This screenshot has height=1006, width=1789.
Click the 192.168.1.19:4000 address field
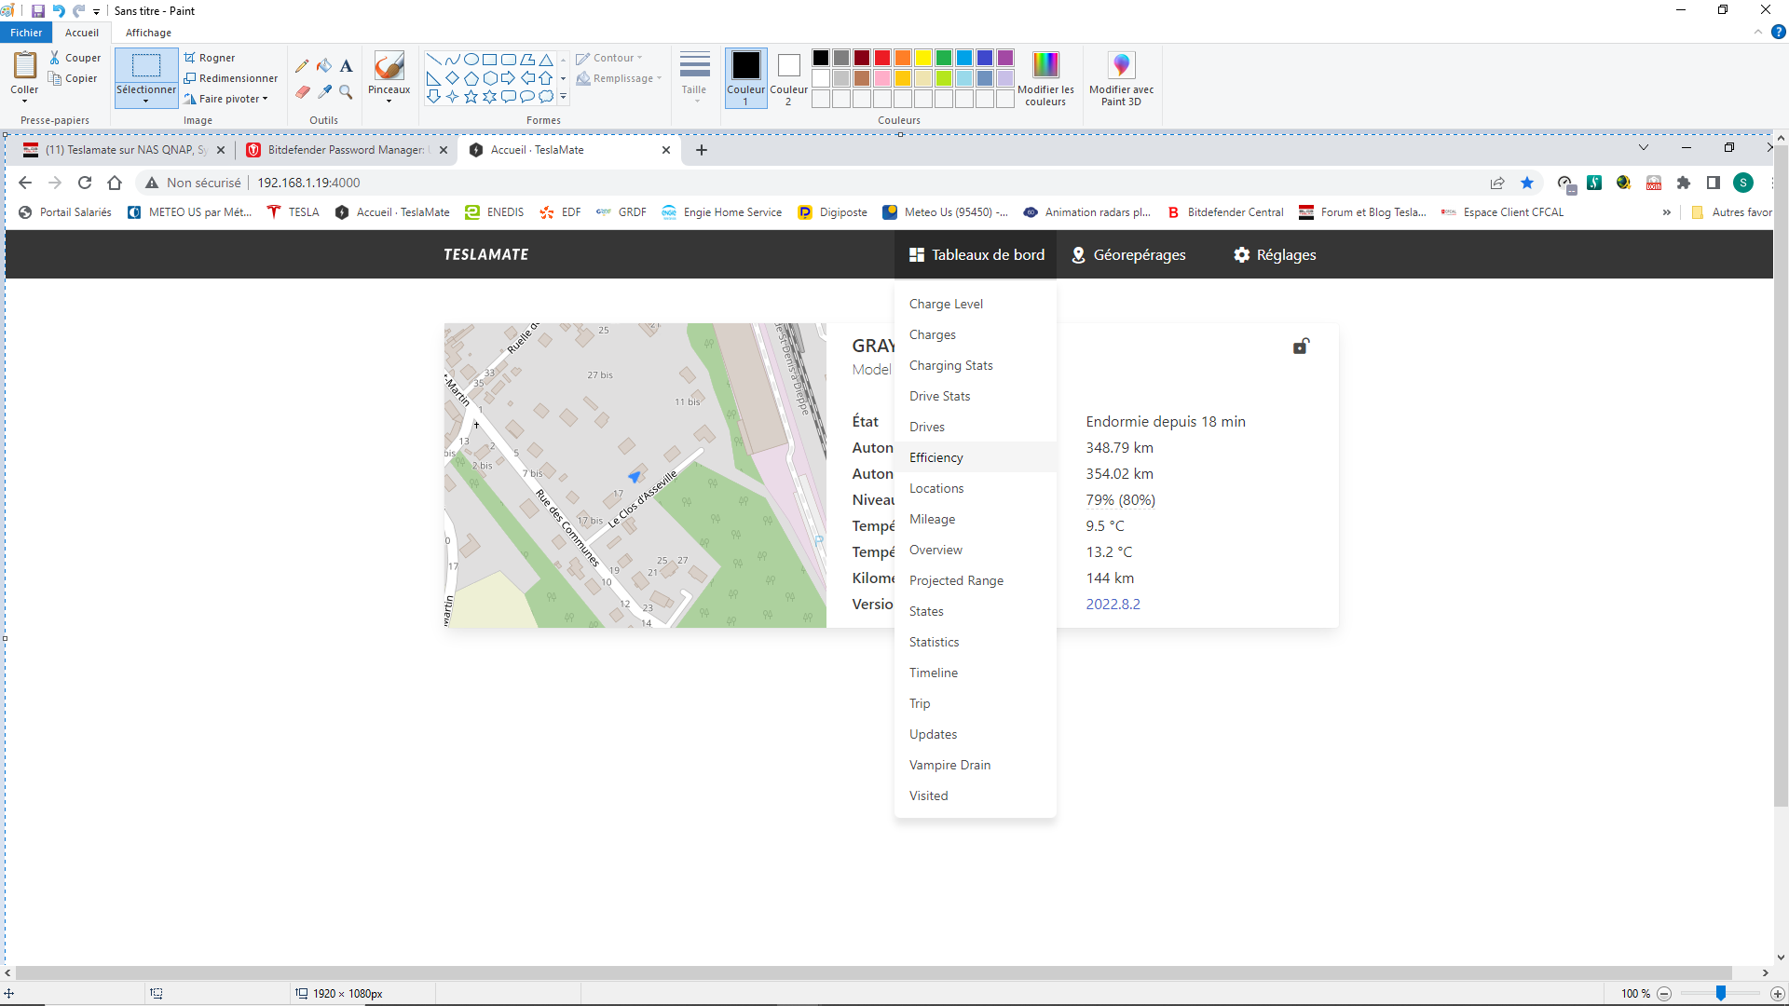[x=308, y=183]
